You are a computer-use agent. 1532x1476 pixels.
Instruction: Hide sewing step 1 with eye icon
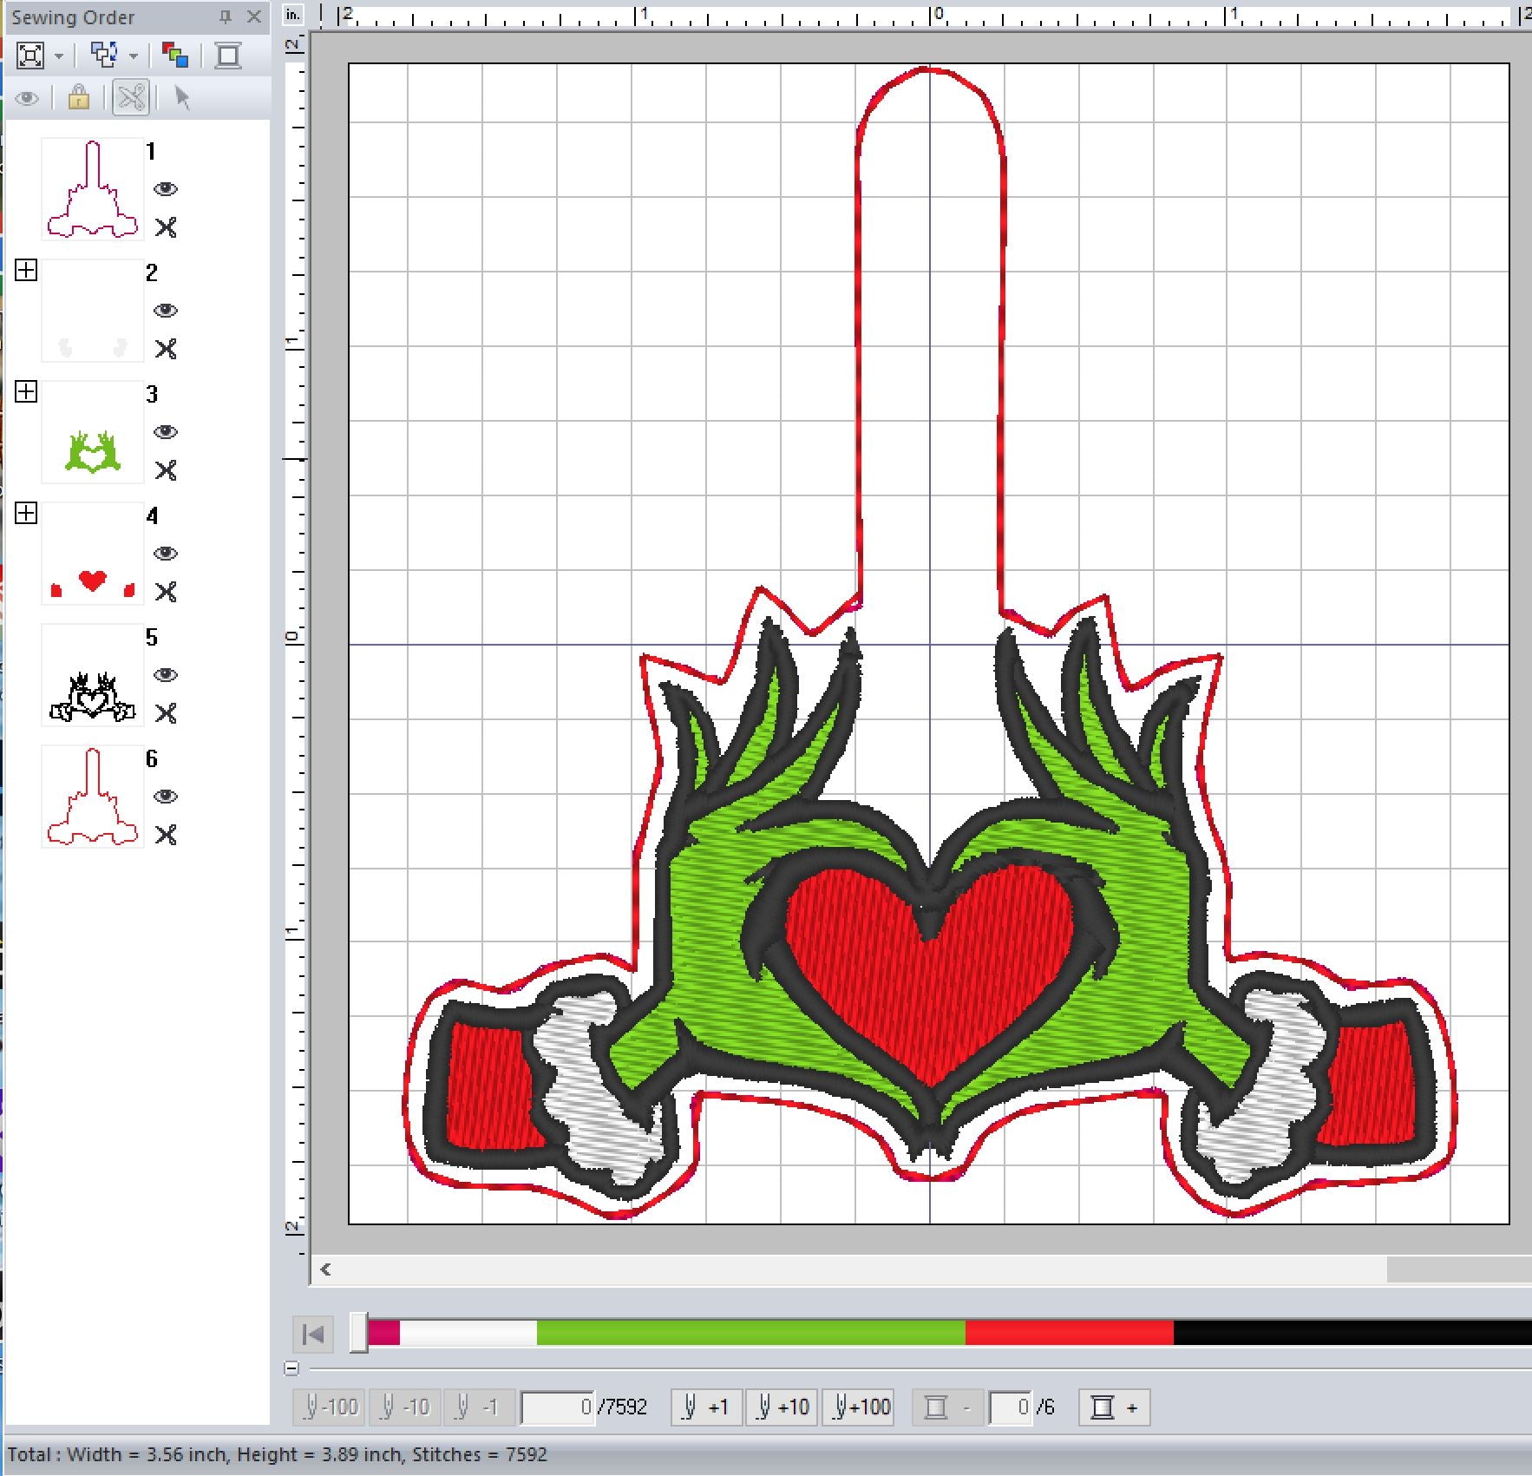tap(166, 189)
